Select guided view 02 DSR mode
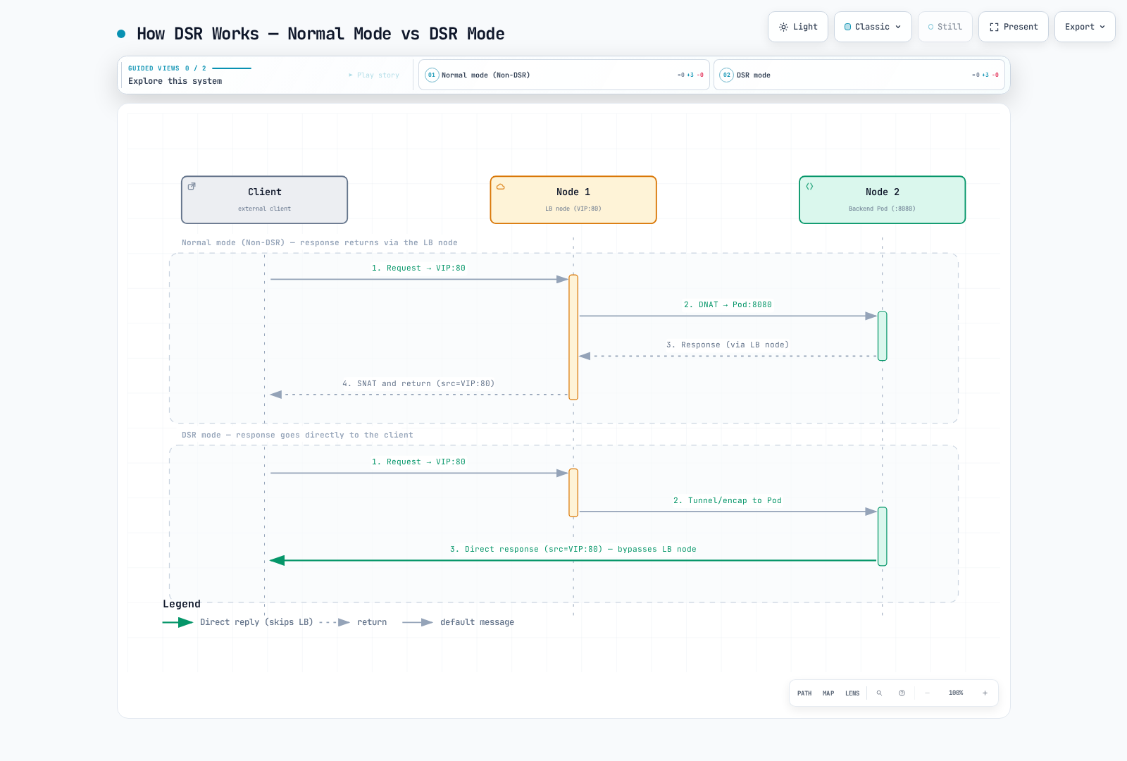Image resolution: width=1127 pixels, height=761 pixels. point(859,75)
